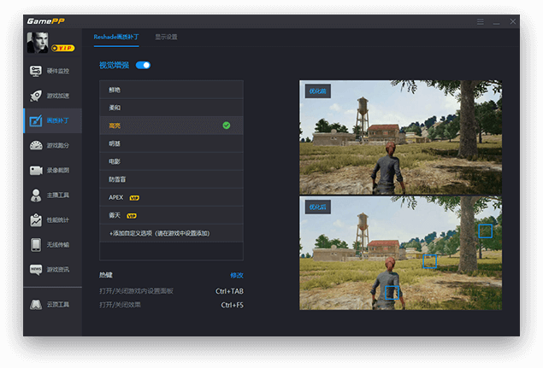Click the yellow VIP badge beside avatar
Viewport: 543px width, 368px height.
pos(62,48)
